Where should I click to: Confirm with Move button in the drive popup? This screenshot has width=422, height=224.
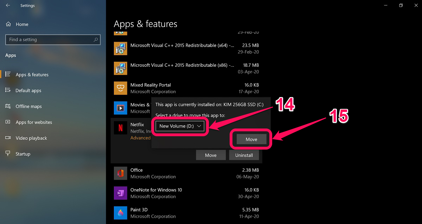click(x=251, y=139)
